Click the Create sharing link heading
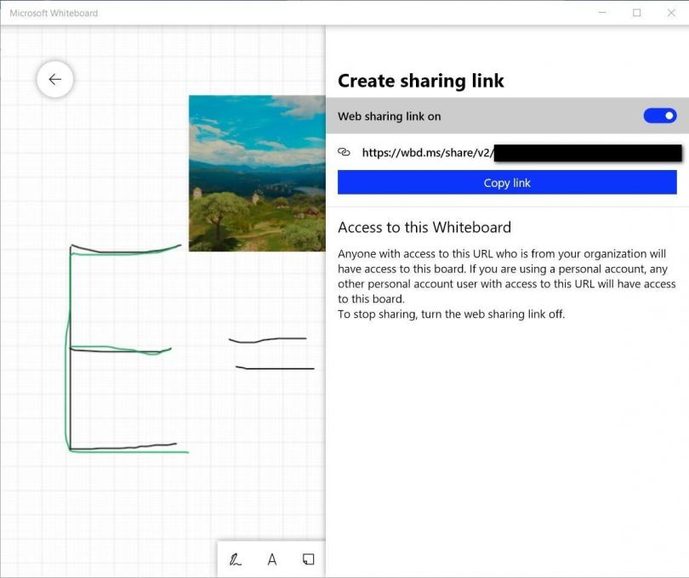 (x=421, y=81)
